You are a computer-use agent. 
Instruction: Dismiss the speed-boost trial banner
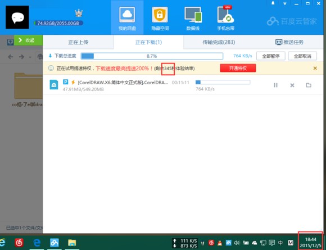coord(315,68)
